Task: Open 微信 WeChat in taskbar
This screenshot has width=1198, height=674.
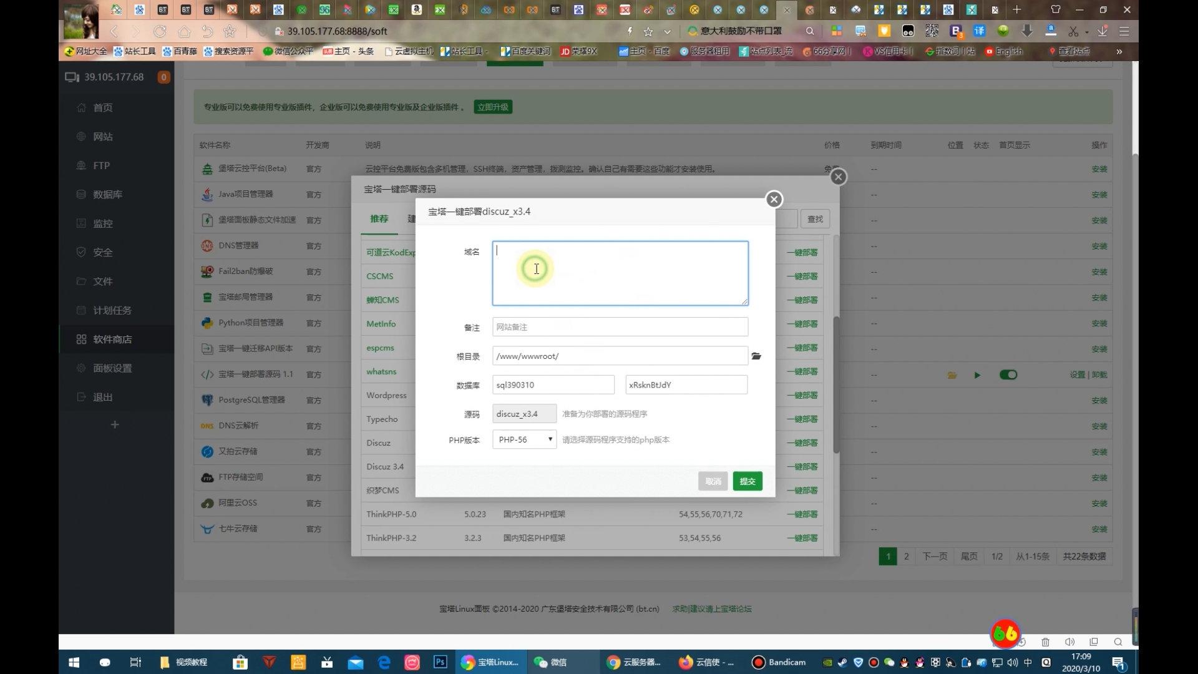Action: (550, 662)
